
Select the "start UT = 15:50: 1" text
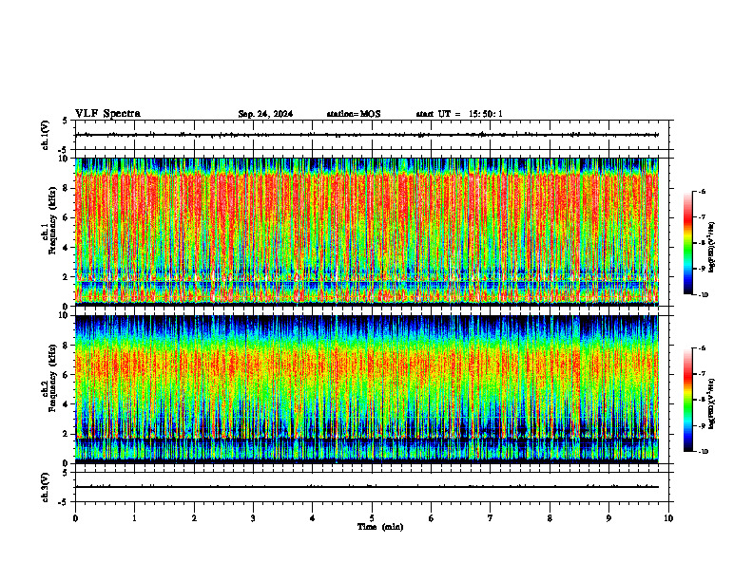[459, 114]
